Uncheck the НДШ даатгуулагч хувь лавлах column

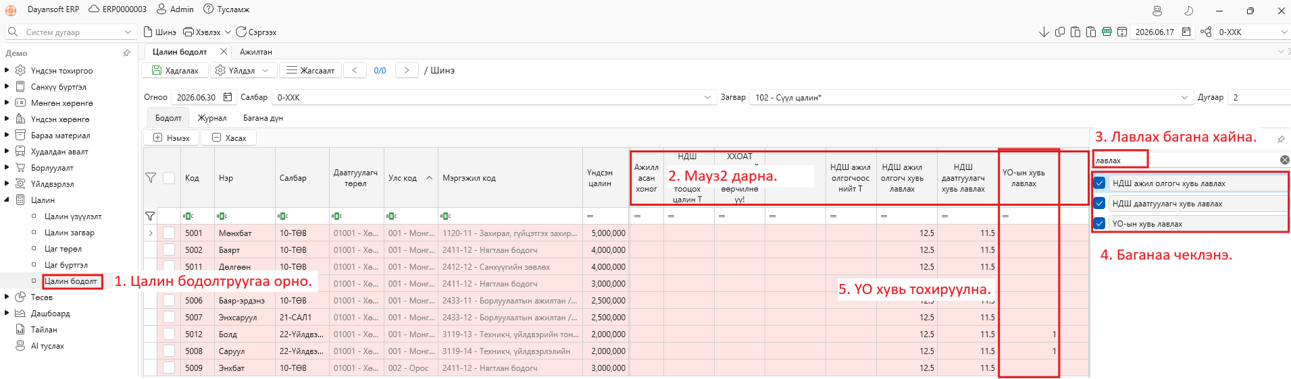point(1099,203)
